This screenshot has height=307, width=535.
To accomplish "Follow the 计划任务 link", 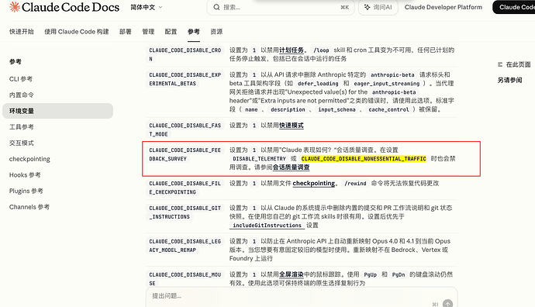I will (x=292, y=50).
